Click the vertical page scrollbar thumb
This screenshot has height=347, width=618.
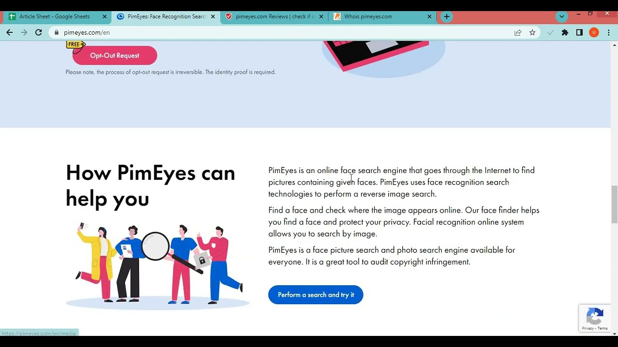(x=614, y=204)
